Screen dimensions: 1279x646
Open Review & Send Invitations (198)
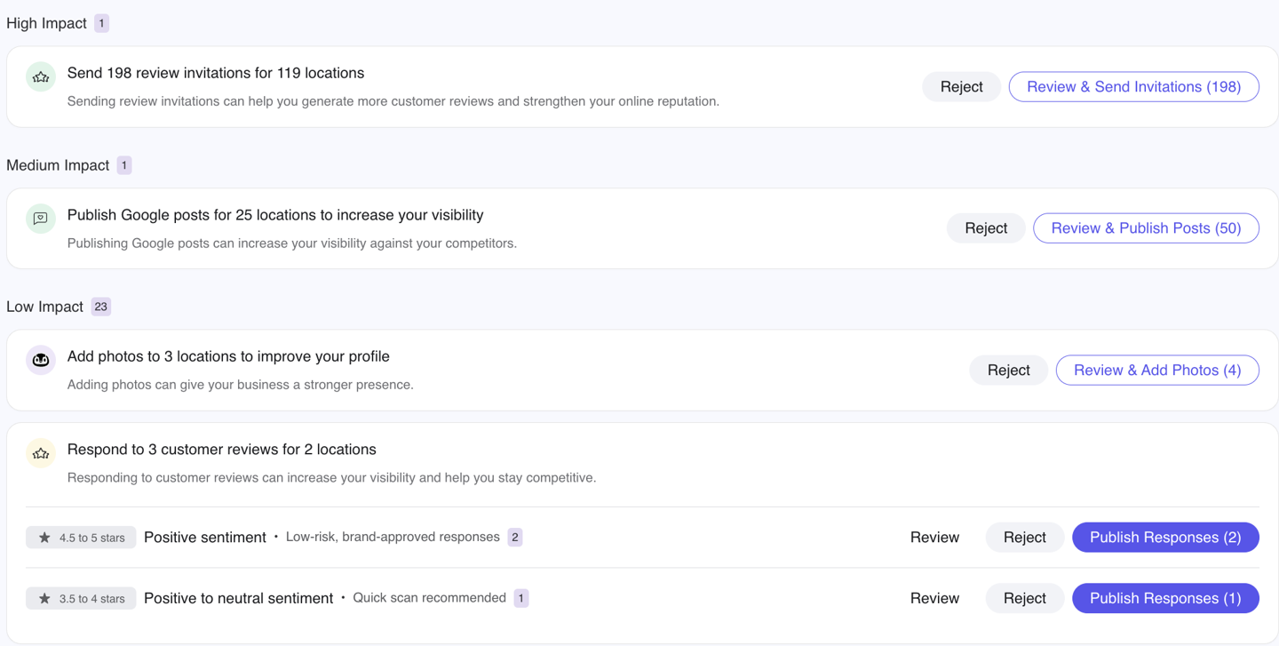(x=1134, y=87)
